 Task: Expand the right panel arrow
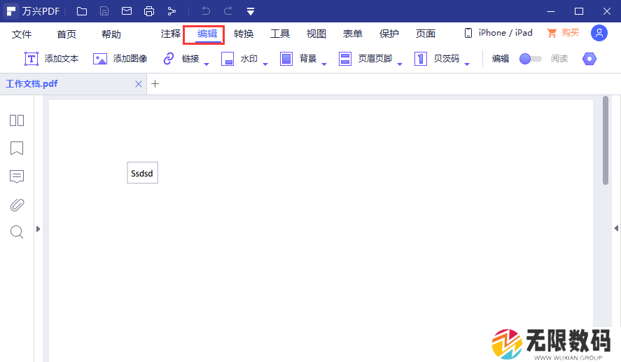616,228
